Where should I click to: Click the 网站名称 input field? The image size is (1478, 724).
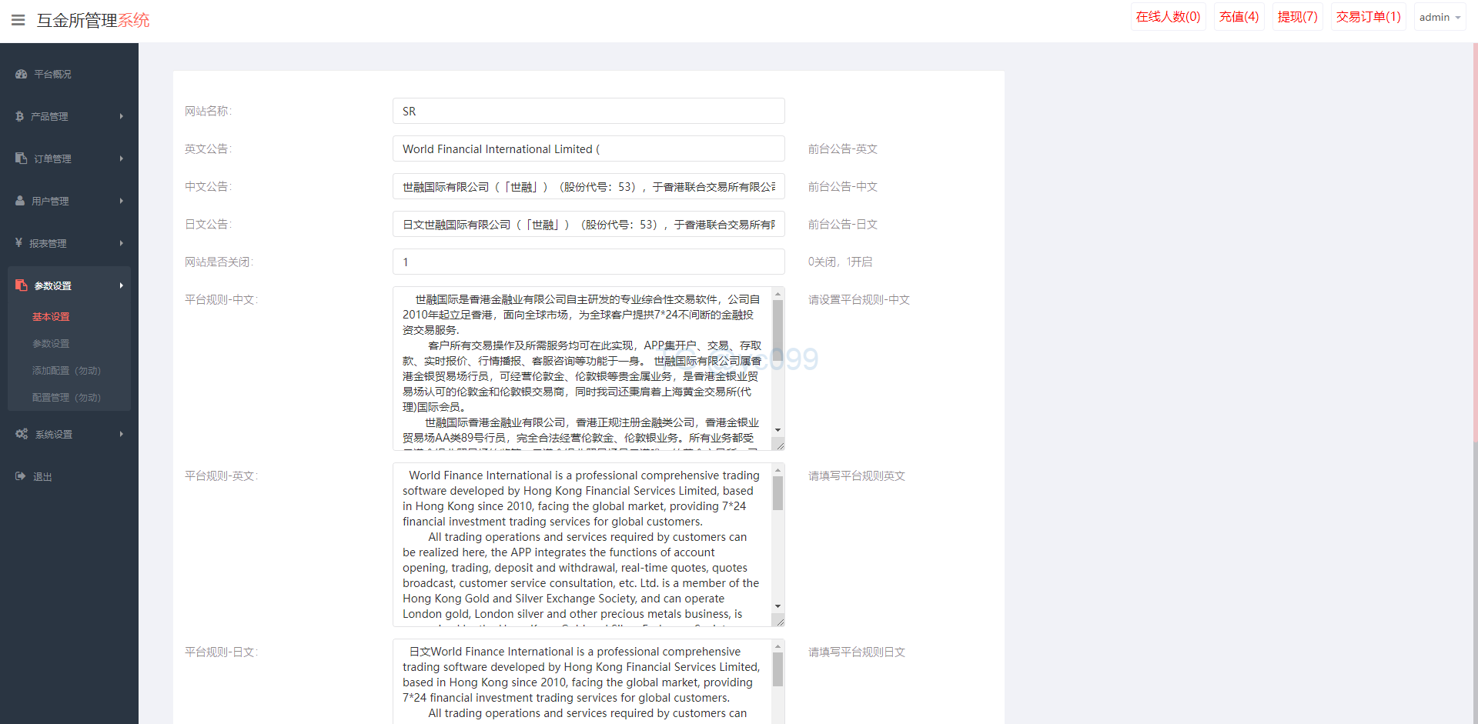click(588, 112)
